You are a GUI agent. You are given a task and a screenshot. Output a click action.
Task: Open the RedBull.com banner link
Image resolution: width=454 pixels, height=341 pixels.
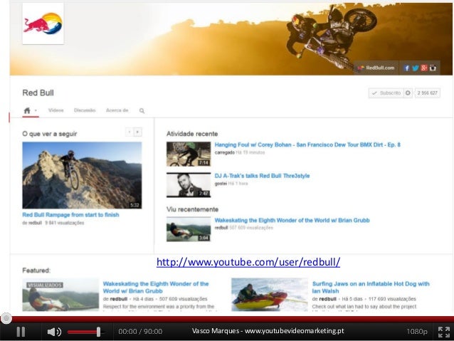[x=376, y=68]
